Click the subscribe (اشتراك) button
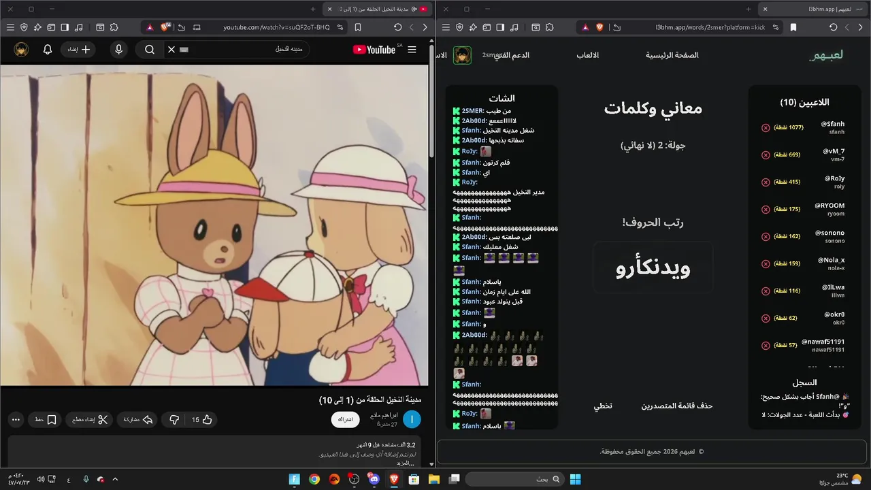Viewport: 871px width, 490px height. coord(346,419)
